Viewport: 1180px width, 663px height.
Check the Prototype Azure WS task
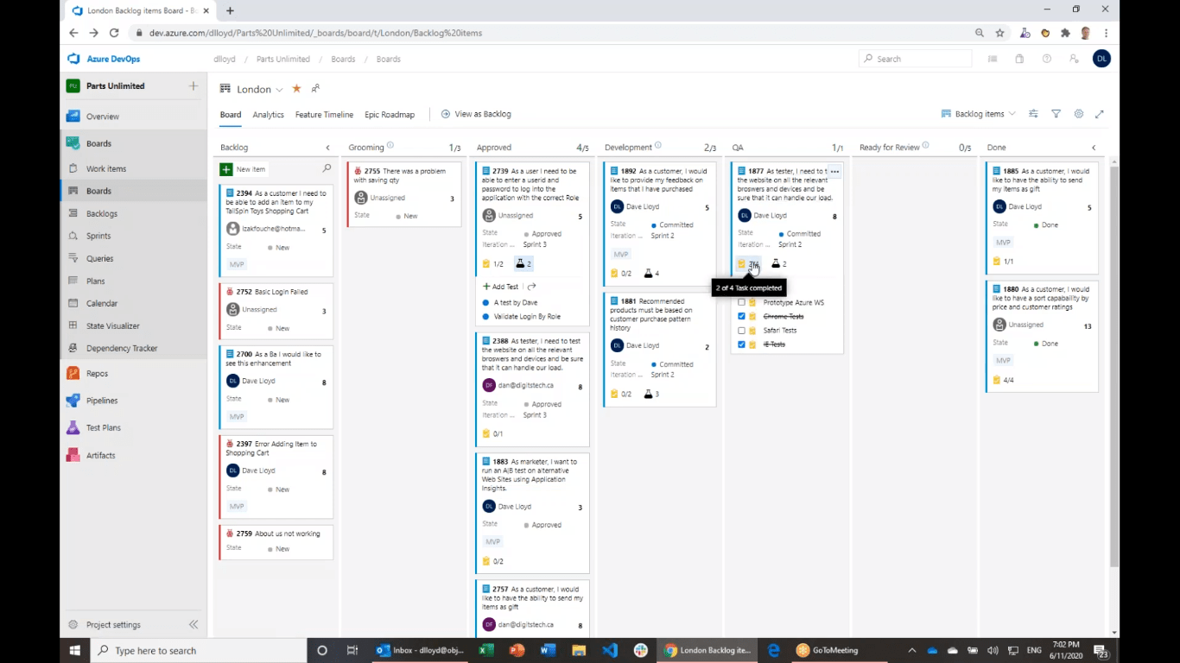[741, 303]
